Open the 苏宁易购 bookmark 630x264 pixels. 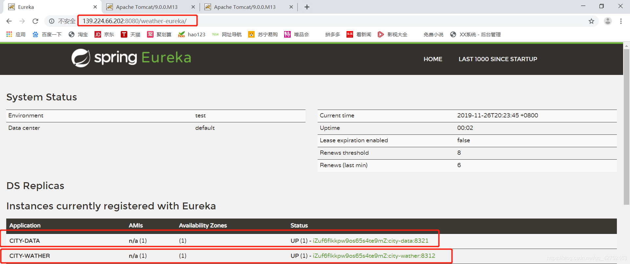[263, 34]
